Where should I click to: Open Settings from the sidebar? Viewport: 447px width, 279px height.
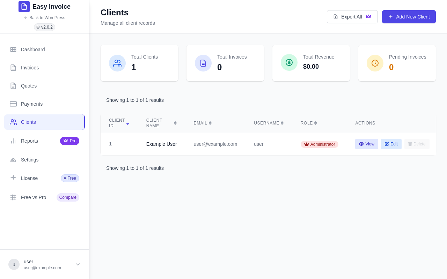pyautogui.click(x=44, y=160)
